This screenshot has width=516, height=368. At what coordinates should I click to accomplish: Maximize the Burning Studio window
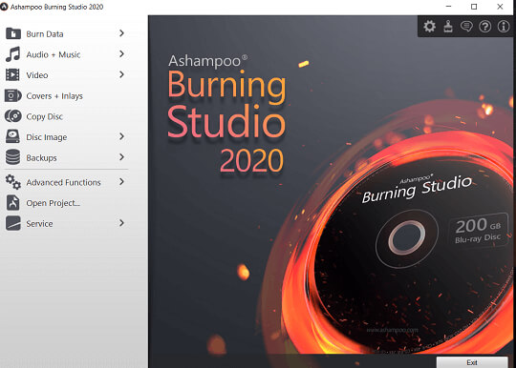coord(474,7)
